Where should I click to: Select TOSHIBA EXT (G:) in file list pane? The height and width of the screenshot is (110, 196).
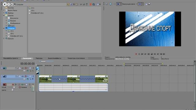click(x=37, y=13)
